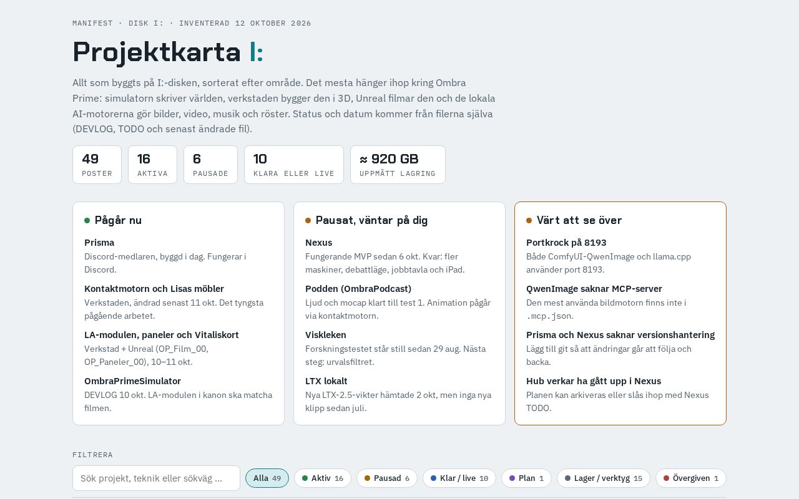Click the 6 Pausade stat card
Image resolution: width=799 pixels, height=499 pixels.
coord(210,165)
